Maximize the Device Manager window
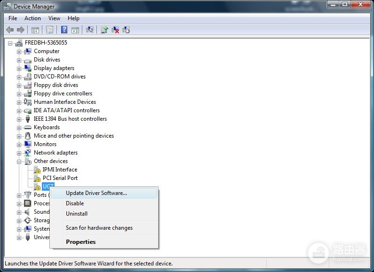 pyautogui.click(x=345, y=5)
